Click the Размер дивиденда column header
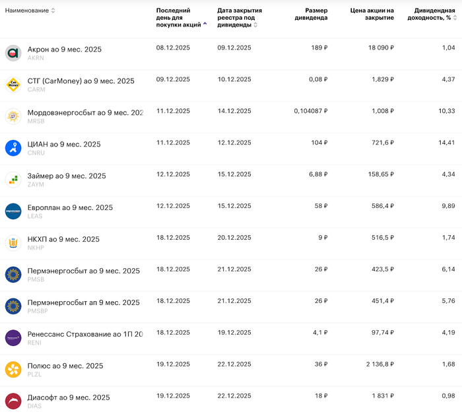The image size is (462, 416). (x=311, y=15)
